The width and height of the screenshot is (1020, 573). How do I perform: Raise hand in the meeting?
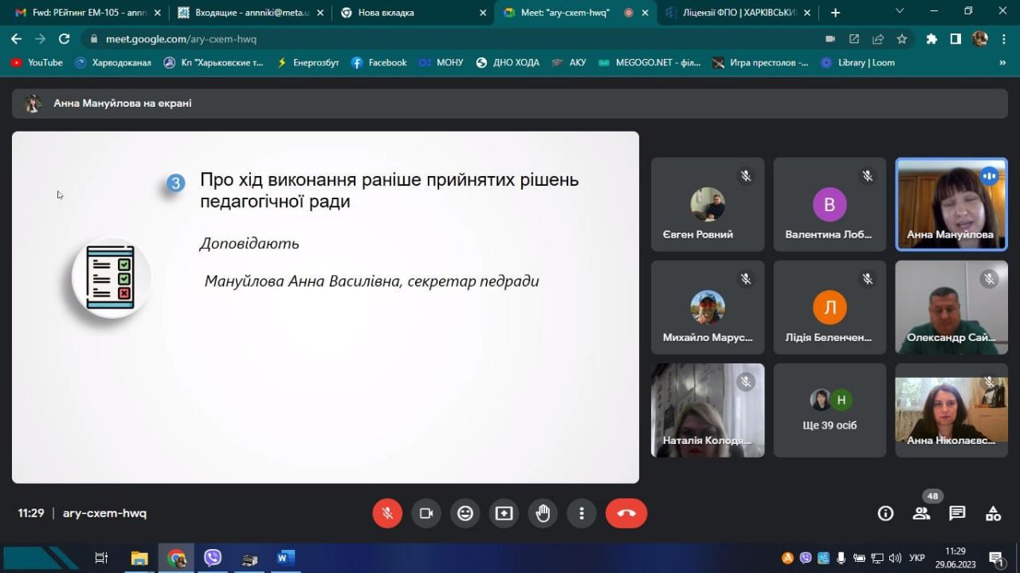pos(543,513)
